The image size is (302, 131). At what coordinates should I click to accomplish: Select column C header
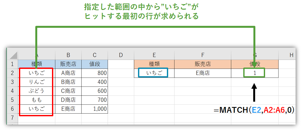94,55
